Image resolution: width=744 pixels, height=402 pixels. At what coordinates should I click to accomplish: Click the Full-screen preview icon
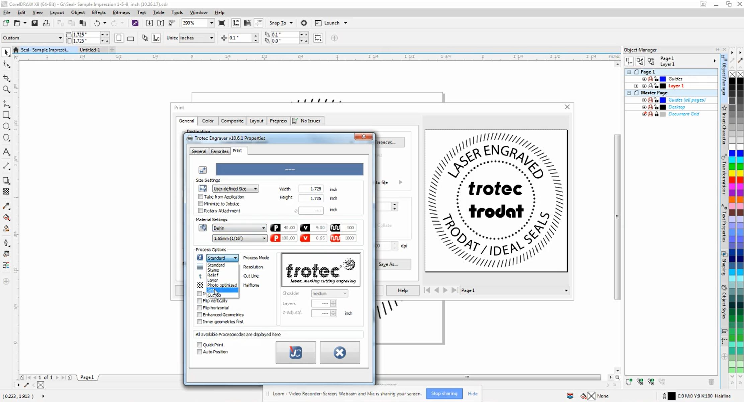[x=222, y=23]
